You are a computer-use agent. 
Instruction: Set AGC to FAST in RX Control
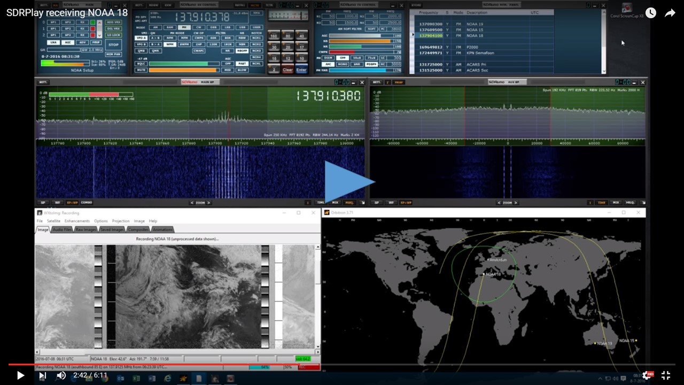click(x=242, y=64)
